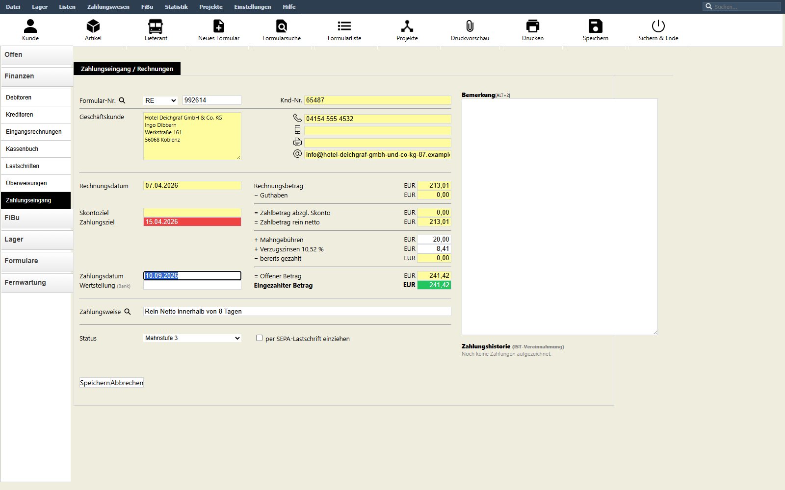Open Formularsuche search icon
The image size is (785, 490).
tap(282, 26)
